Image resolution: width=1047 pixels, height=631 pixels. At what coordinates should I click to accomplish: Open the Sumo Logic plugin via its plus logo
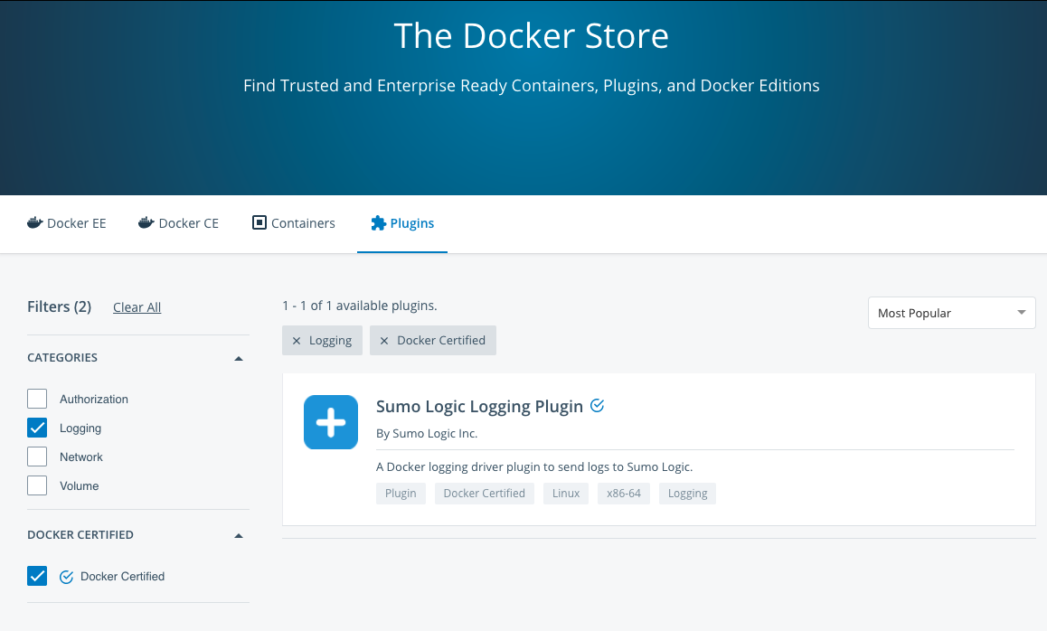[x=330, y=421]
